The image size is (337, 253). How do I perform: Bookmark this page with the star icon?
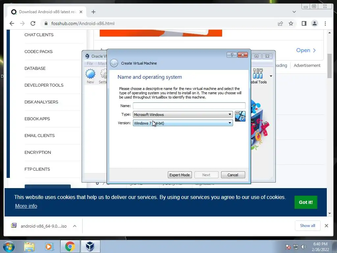[x=291, y=23]
